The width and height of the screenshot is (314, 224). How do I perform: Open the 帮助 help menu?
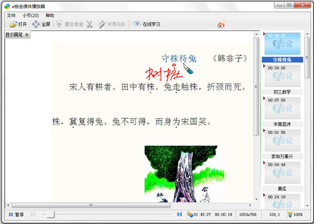coord(50,16)
